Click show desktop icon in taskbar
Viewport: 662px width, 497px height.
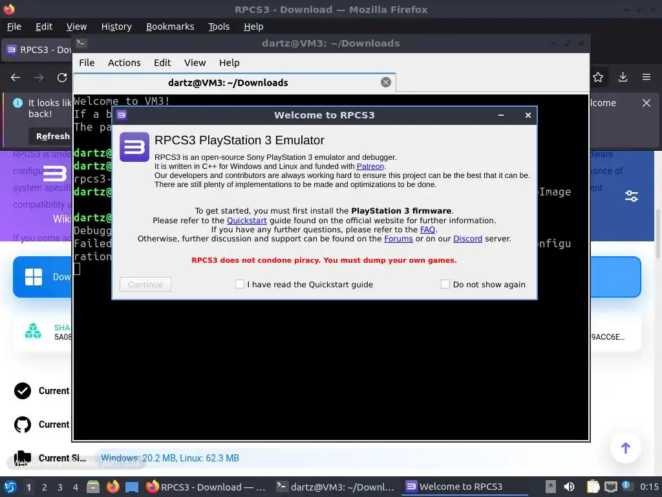[x=132, y=487]
